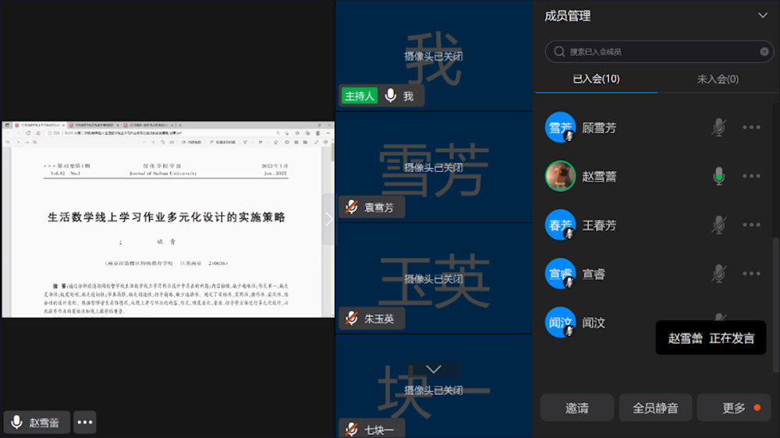Click the 搜索已入会成员 search field
The height and width of the screenshot is (438, 780).
tap(655, 51)
